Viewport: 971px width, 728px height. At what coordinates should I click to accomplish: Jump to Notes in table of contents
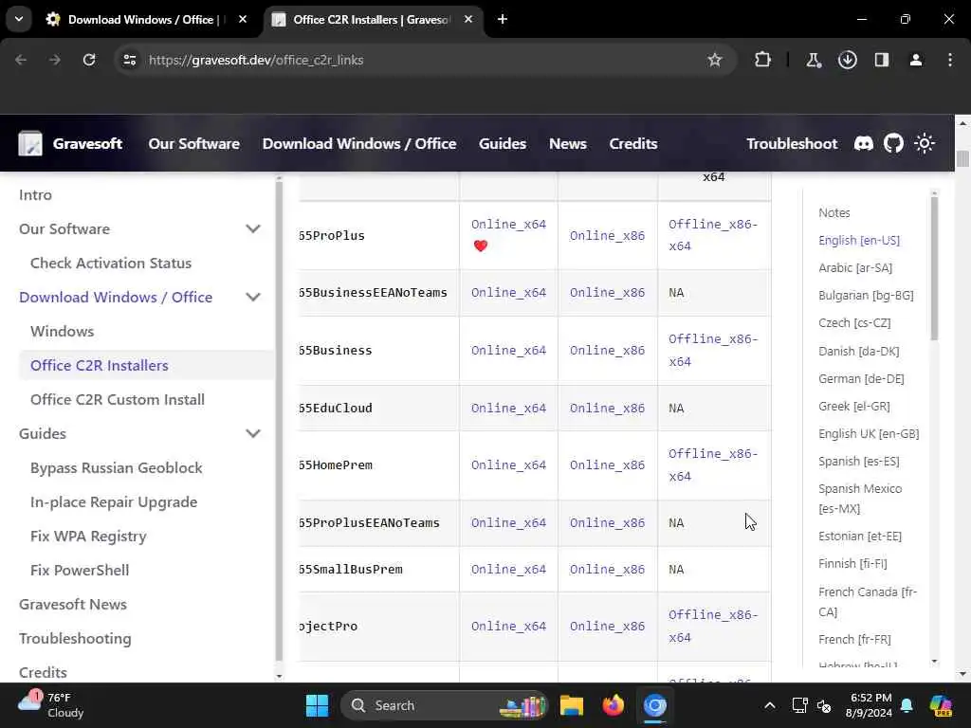click(834, 212)
